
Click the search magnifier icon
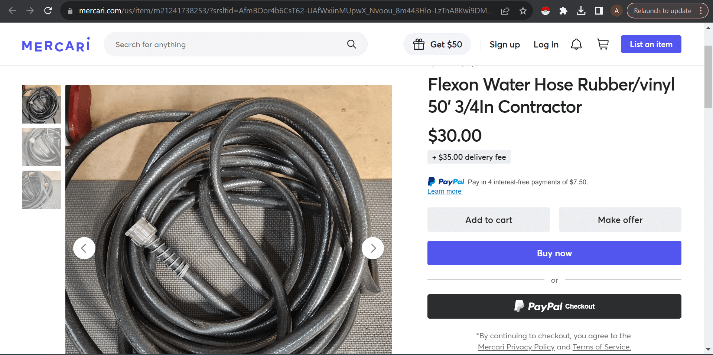tap(351, 44)
